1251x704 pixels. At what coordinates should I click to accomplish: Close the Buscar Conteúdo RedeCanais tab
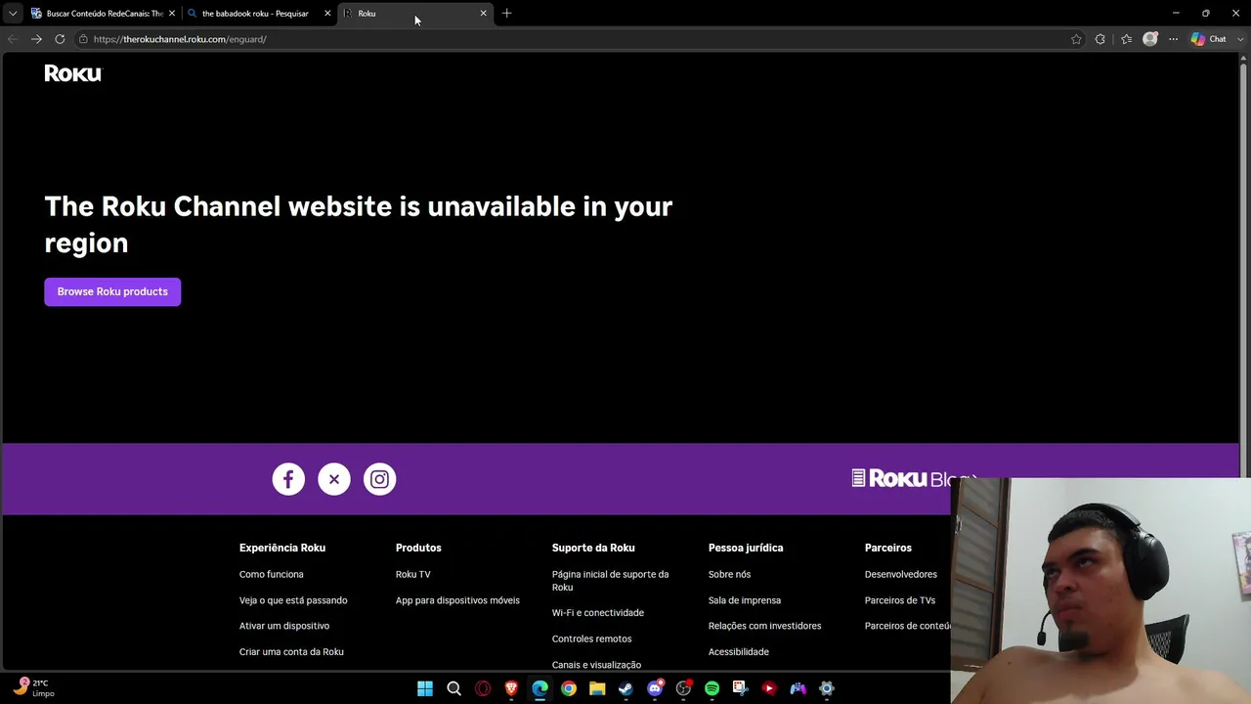pyautogui.click(x=172, y=14)
